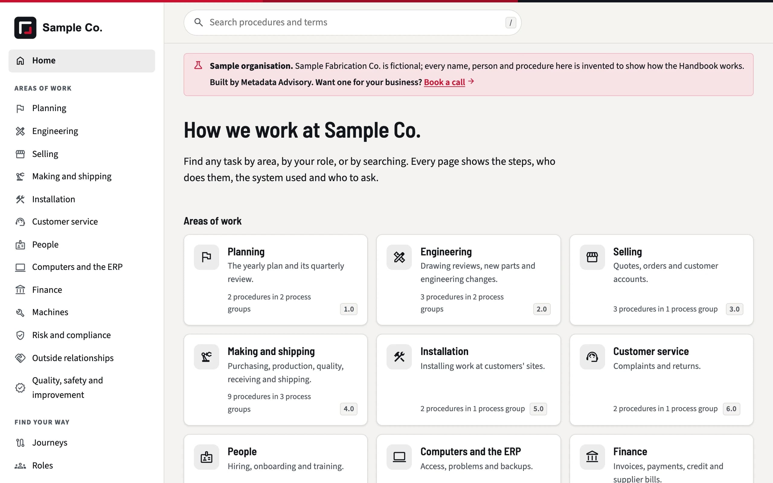Click the 3.0 badge on the Selling card
Viewport: 773px width, 483px height.
[x=734, y=309]
